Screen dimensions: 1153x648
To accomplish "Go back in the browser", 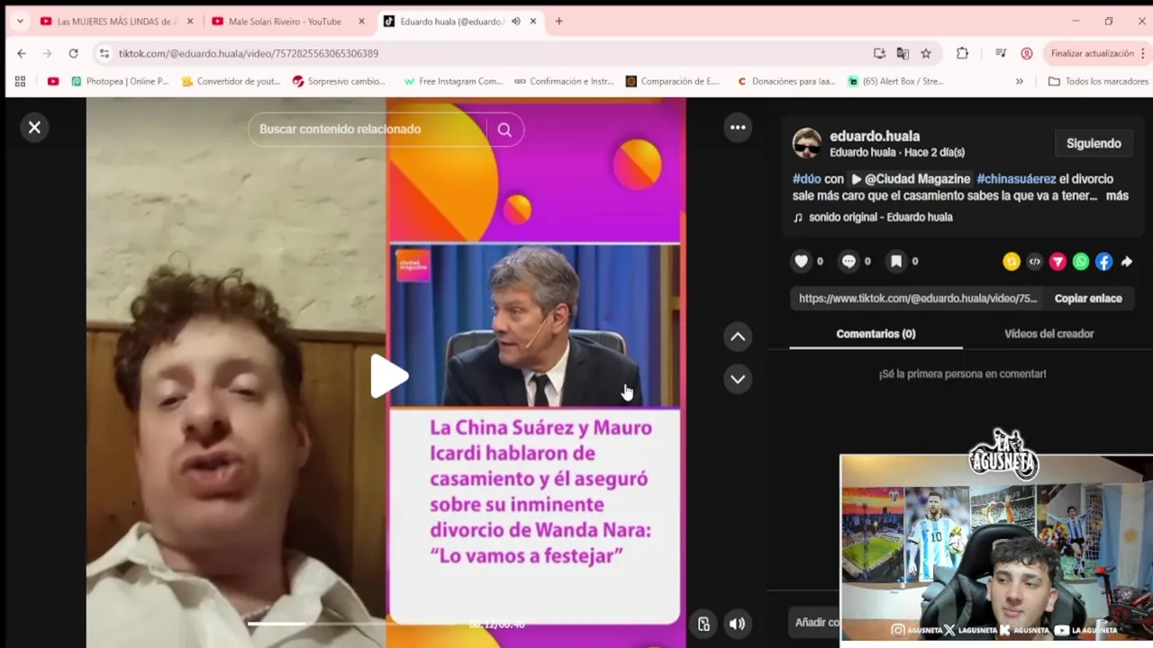I will click(x=22, y=53).
